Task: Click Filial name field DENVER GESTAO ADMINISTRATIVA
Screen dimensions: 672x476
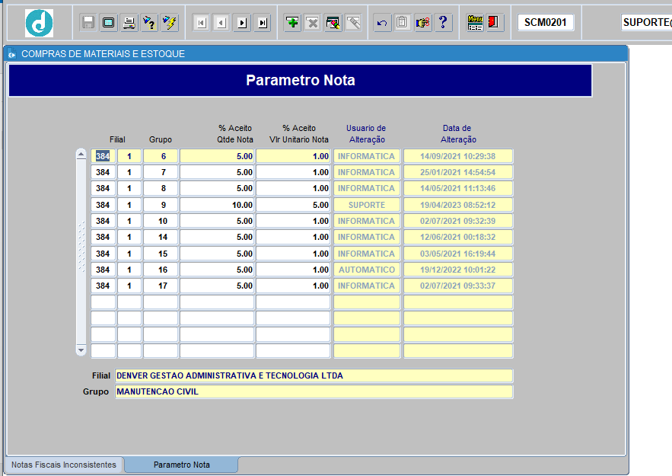Action: pyautogui.click(x=314, y=375)
